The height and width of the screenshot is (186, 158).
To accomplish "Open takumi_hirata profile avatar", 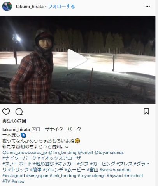I will pos(7,6).
